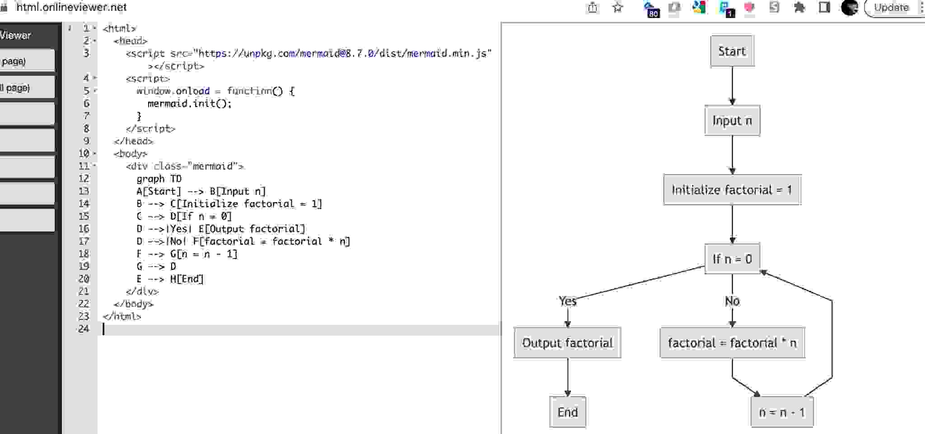
Task: Fold the script tag on line 4
Action: (95, 78)
